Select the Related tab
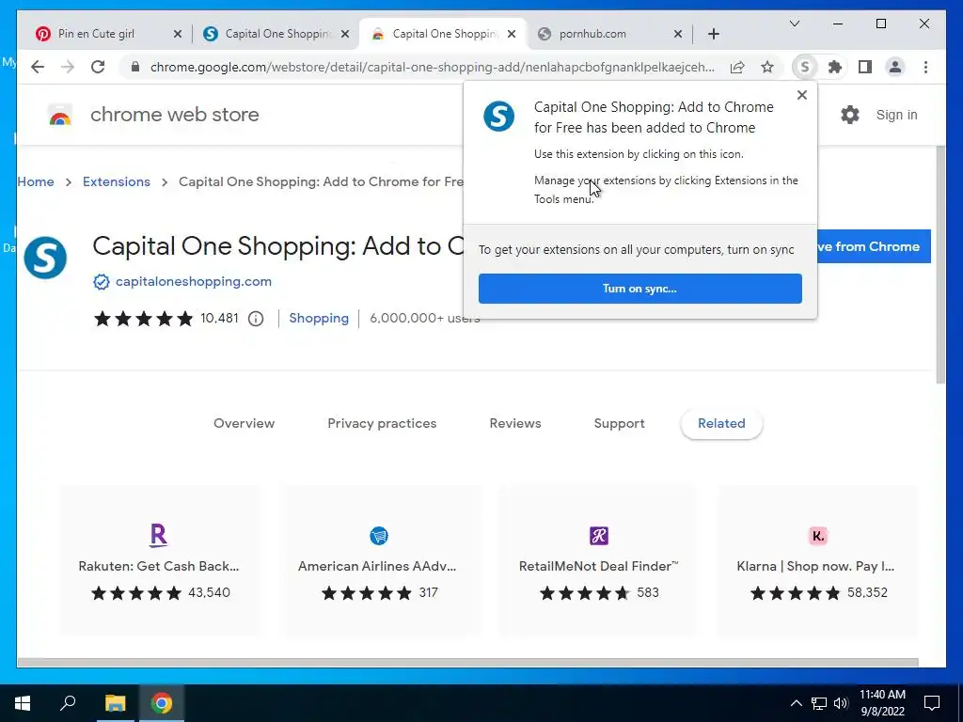This screenshot has width=963, height=722. point(721,423)
